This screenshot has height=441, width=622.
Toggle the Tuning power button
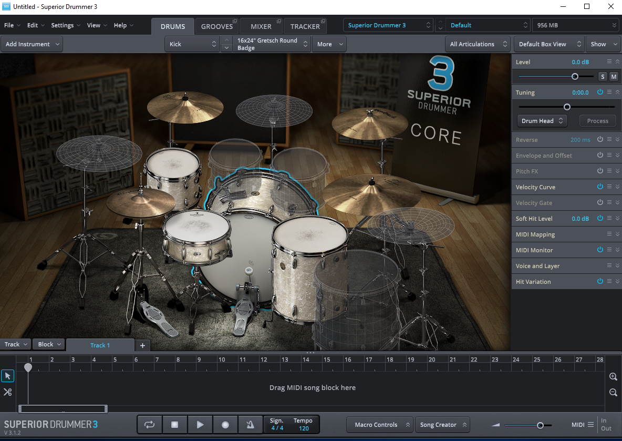(x=600, y=92)
